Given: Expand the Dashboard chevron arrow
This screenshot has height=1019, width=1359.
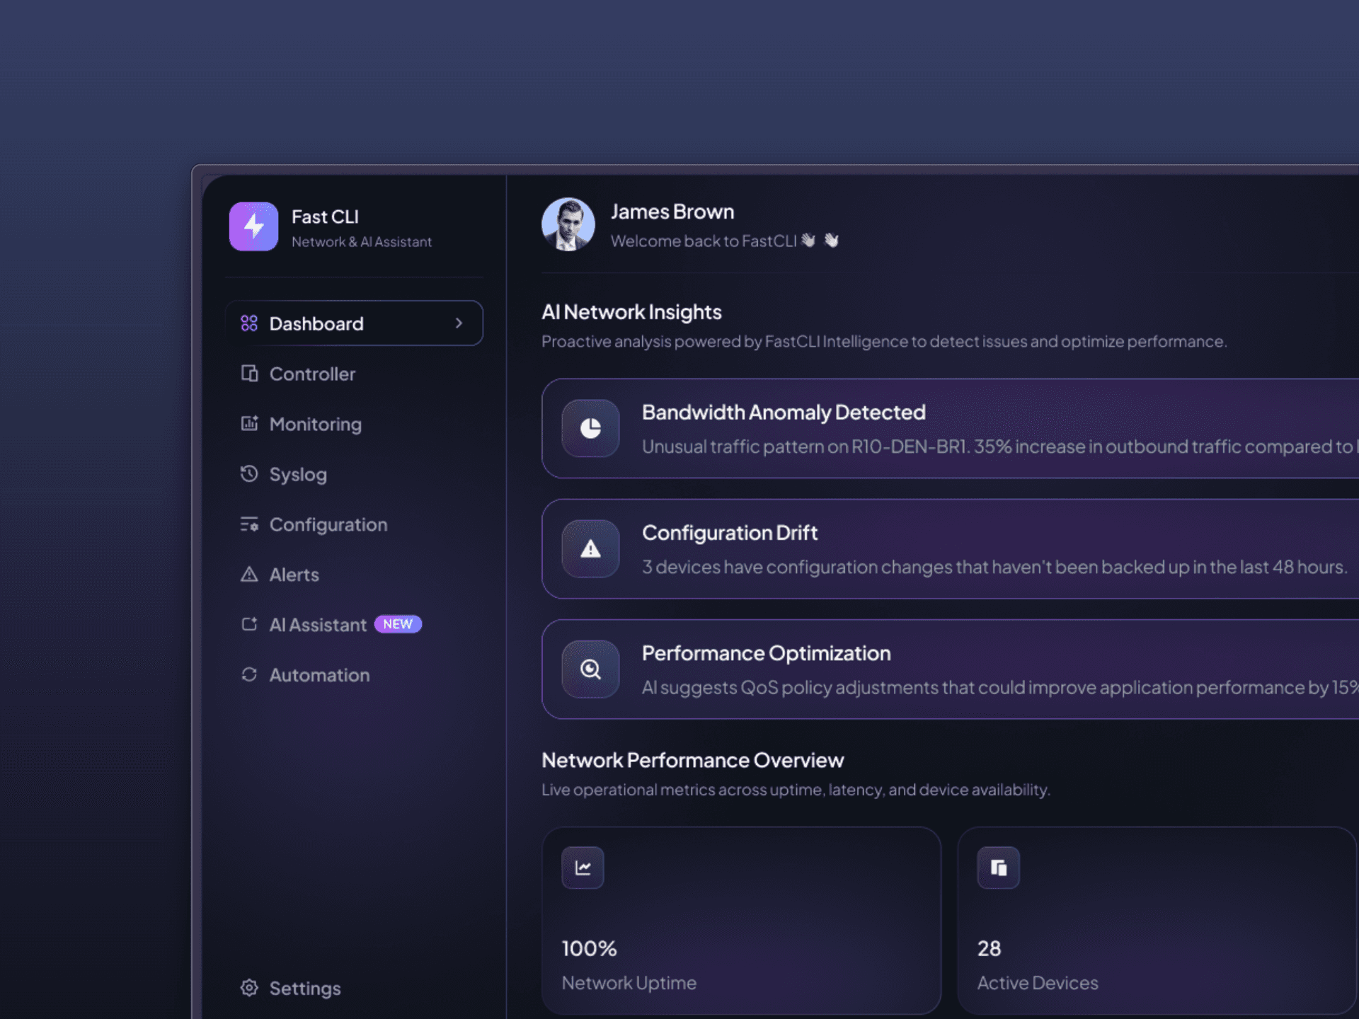Looking at the screenshot, I should coord(459,323).
